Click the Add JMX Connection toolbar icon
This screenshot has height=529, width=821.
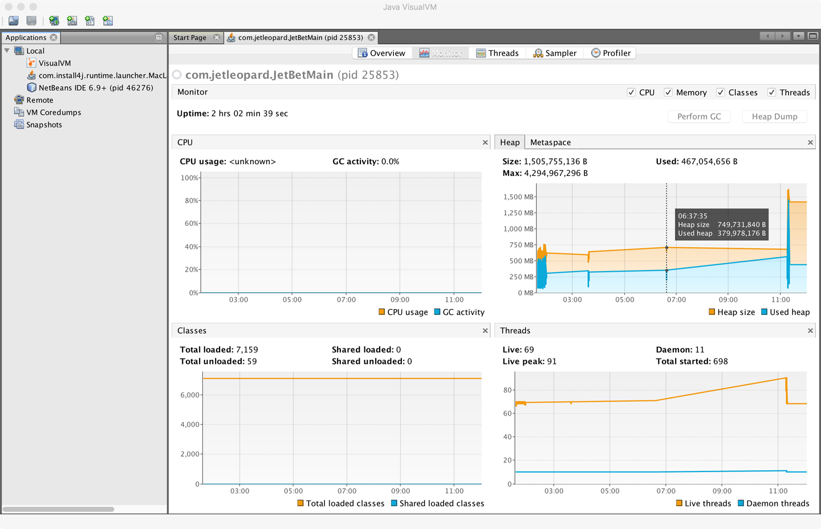pos(72,21)
